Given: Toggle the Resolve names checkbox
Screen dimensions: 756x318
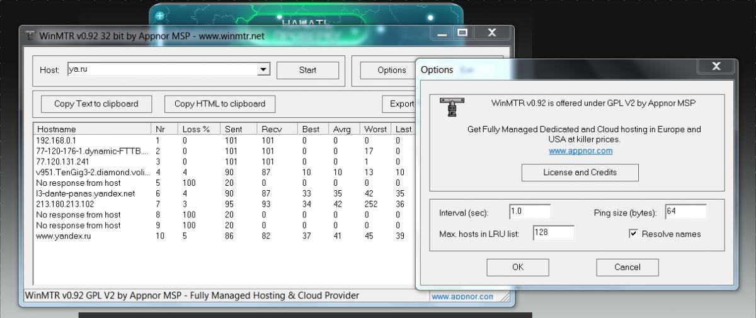Looking at the screenshot, I should pos(633,234).
